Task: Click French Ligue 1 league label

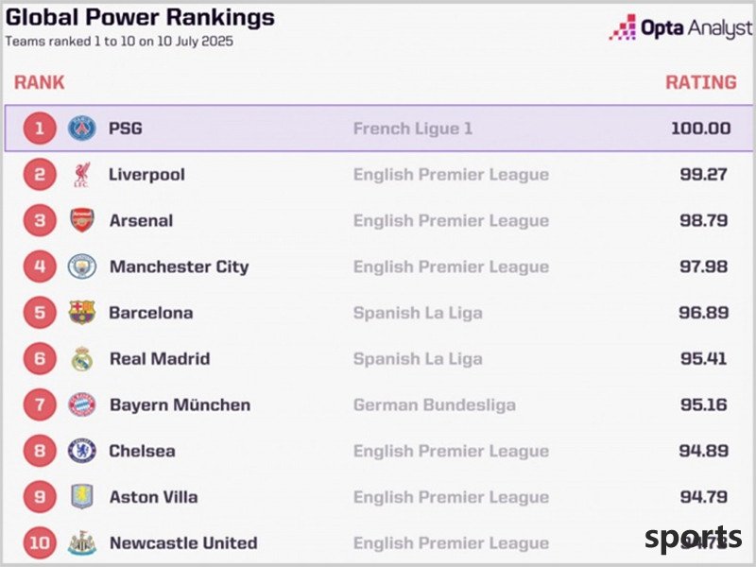Action: (413, 129)
